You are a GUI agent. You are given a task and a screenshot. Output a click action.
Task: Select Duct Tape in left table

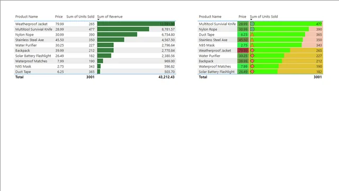point(23,72)
